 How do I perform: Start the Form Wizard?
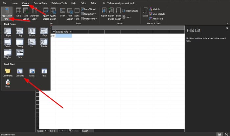point(88,9)
